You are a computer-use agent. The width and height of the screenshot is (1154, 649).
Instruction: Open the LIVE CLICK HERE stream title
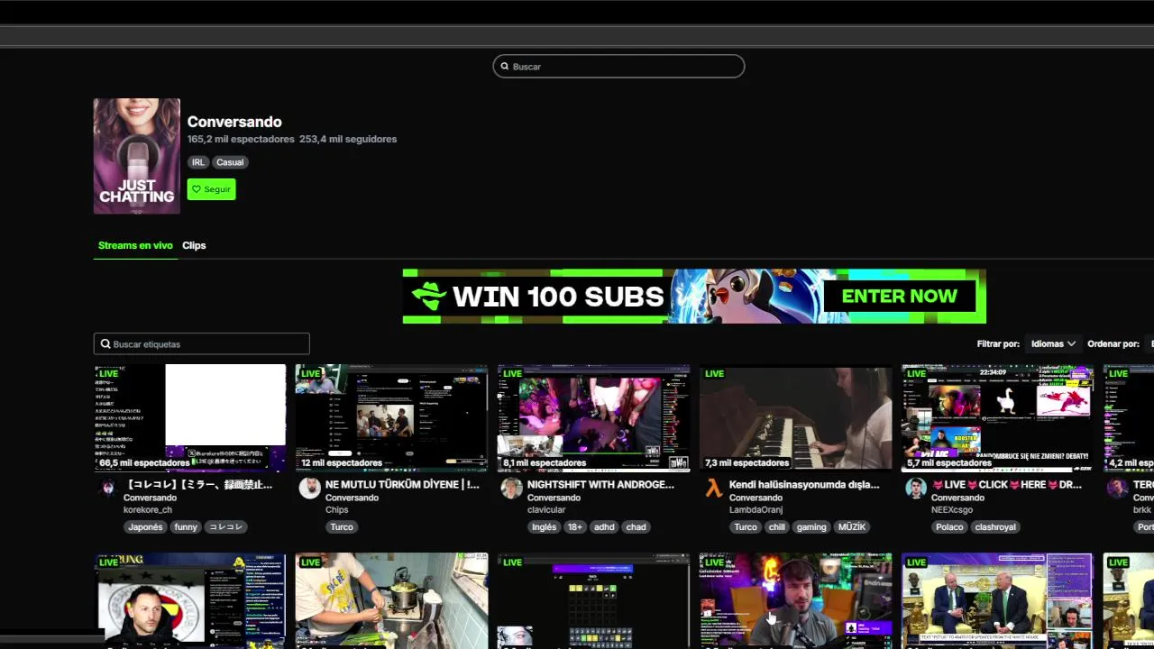coord(1006,484)
